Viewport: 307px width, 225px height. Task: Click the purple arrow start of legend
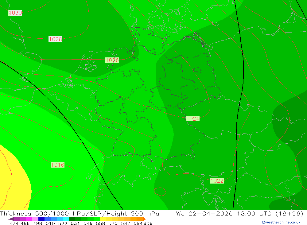(11, 219)
